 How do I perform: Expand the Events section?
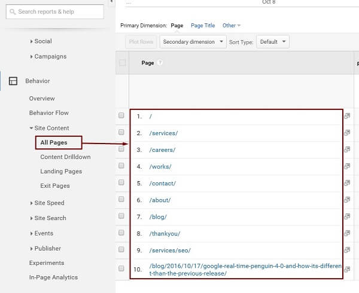pos(42,233)
